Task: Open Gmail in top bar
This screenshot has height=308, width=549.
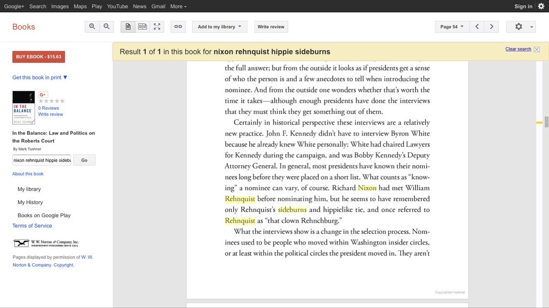Action: tap(158, 6)
